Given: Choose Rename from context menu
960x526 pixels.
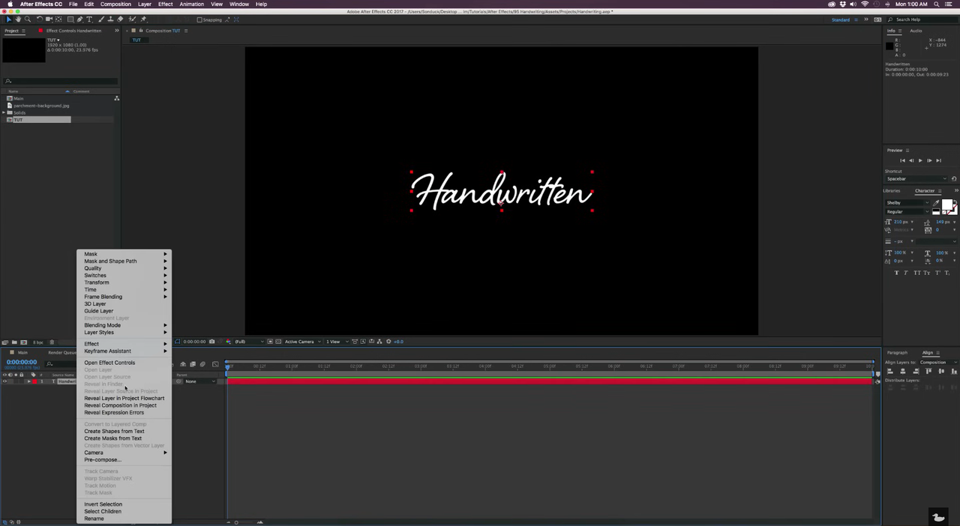Looking at the screenshot, I should coord(94,519).
